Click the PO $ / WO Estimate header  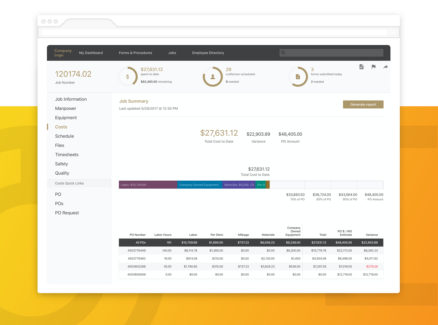coord(345,233)
